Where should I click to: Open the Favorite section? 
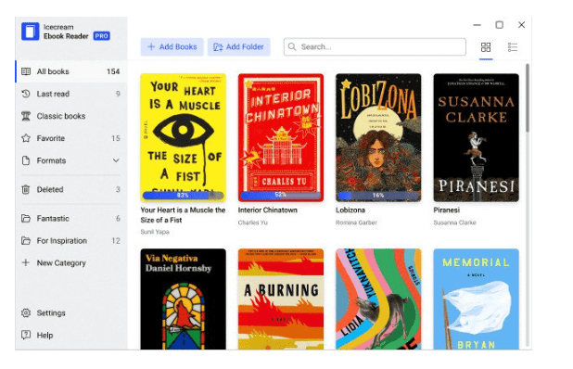tap(71, 138)
